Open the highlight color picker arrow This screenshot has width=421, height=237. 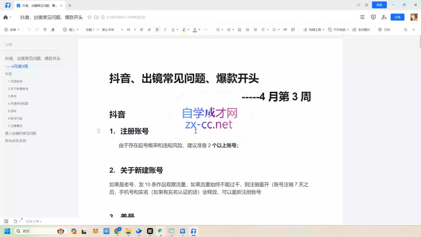(x=188, y=30)
